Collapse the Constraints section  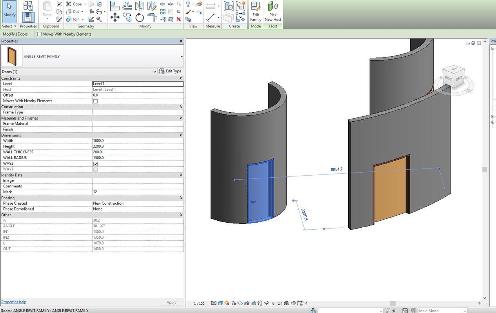coord(181,78)
